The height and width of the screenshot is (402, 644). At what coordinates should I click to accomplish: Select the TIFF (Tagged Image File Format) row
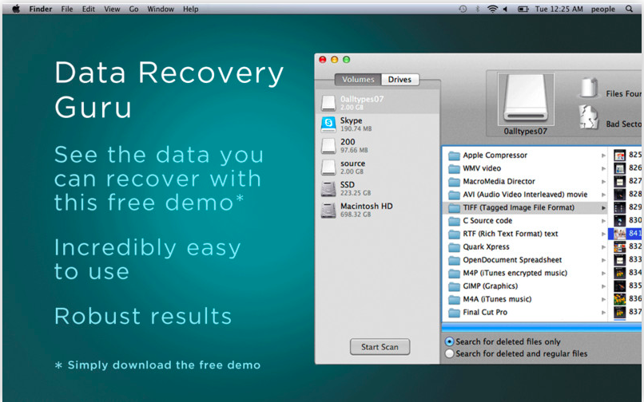point(525,208)
